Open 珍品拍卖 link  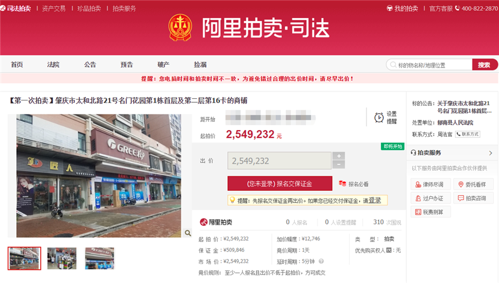(89, 8)
